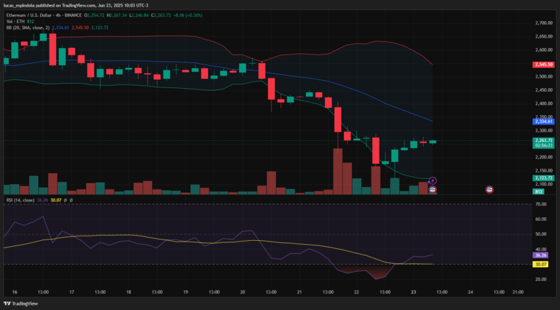The image size is (560, 310).
Task: Open the purple lightning news flash icon
Action: tap(432, 181)
